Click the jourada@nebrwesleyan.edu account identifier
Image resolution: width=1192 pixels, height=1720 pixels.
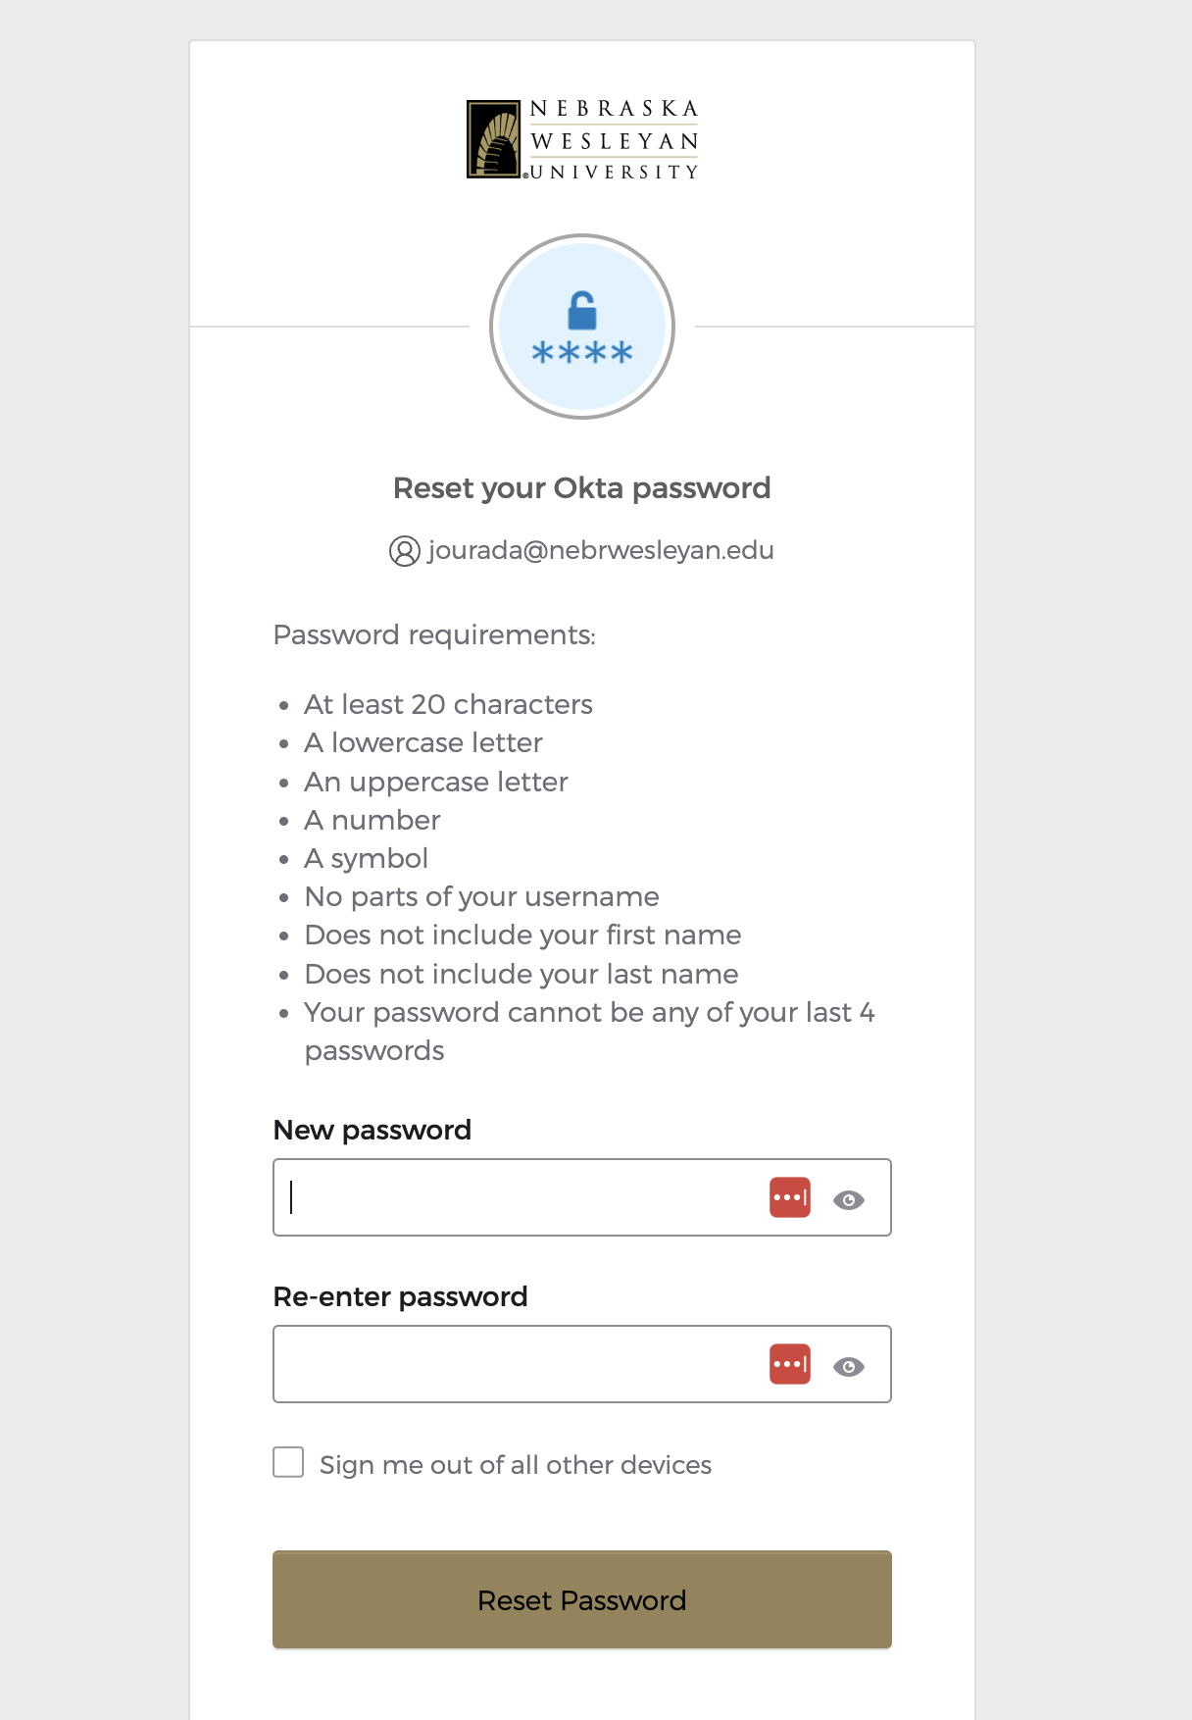click(x=601, y=550)
